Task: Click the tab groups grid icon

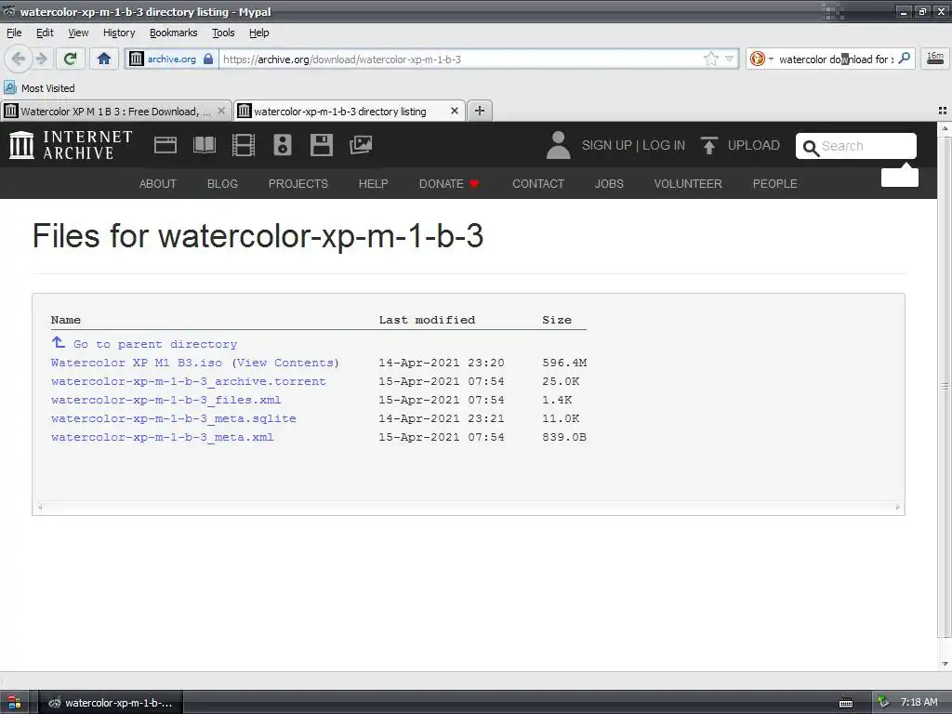Action: point(943,111)
